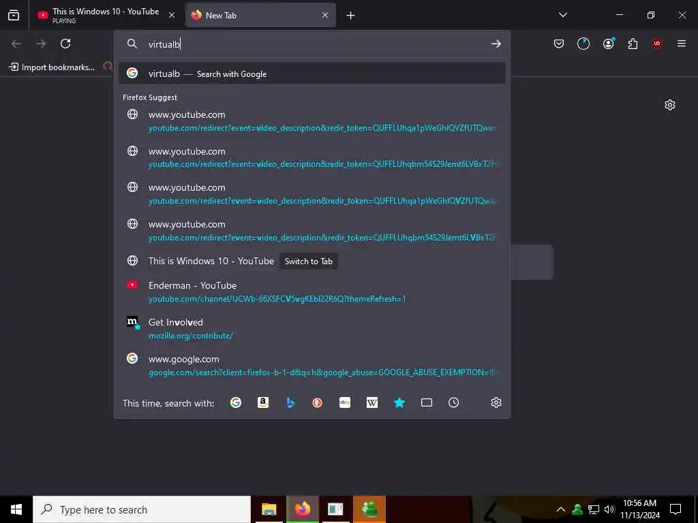Open the Windows Start menu
This screenshot has height=523, width=698.
[16, 509]
